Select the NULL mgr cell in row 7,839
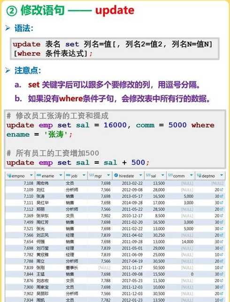This screenshot has height=302, width=230. (x=104, y=268)
